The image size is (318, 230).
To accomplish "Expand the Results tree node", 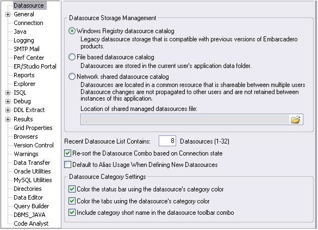I will point(8,119).
